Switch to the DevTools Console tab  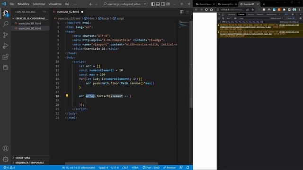[x=241, y=15]
